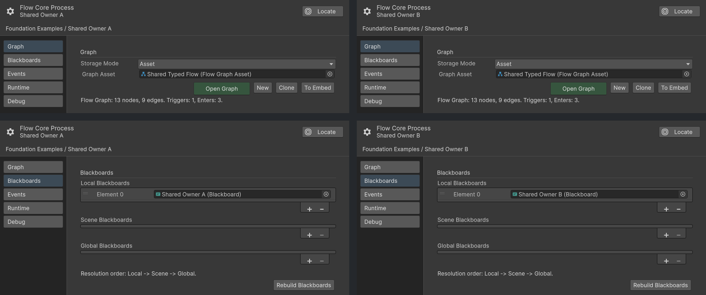Viewport: 706px width, 295px height.
Task: Select Events tab in Shared Owner B Blackboards-view panel
Action: pos(390,194)
